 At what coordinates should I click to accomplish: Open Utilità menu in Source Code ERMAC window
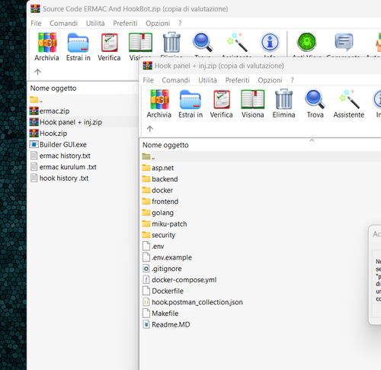95,23
